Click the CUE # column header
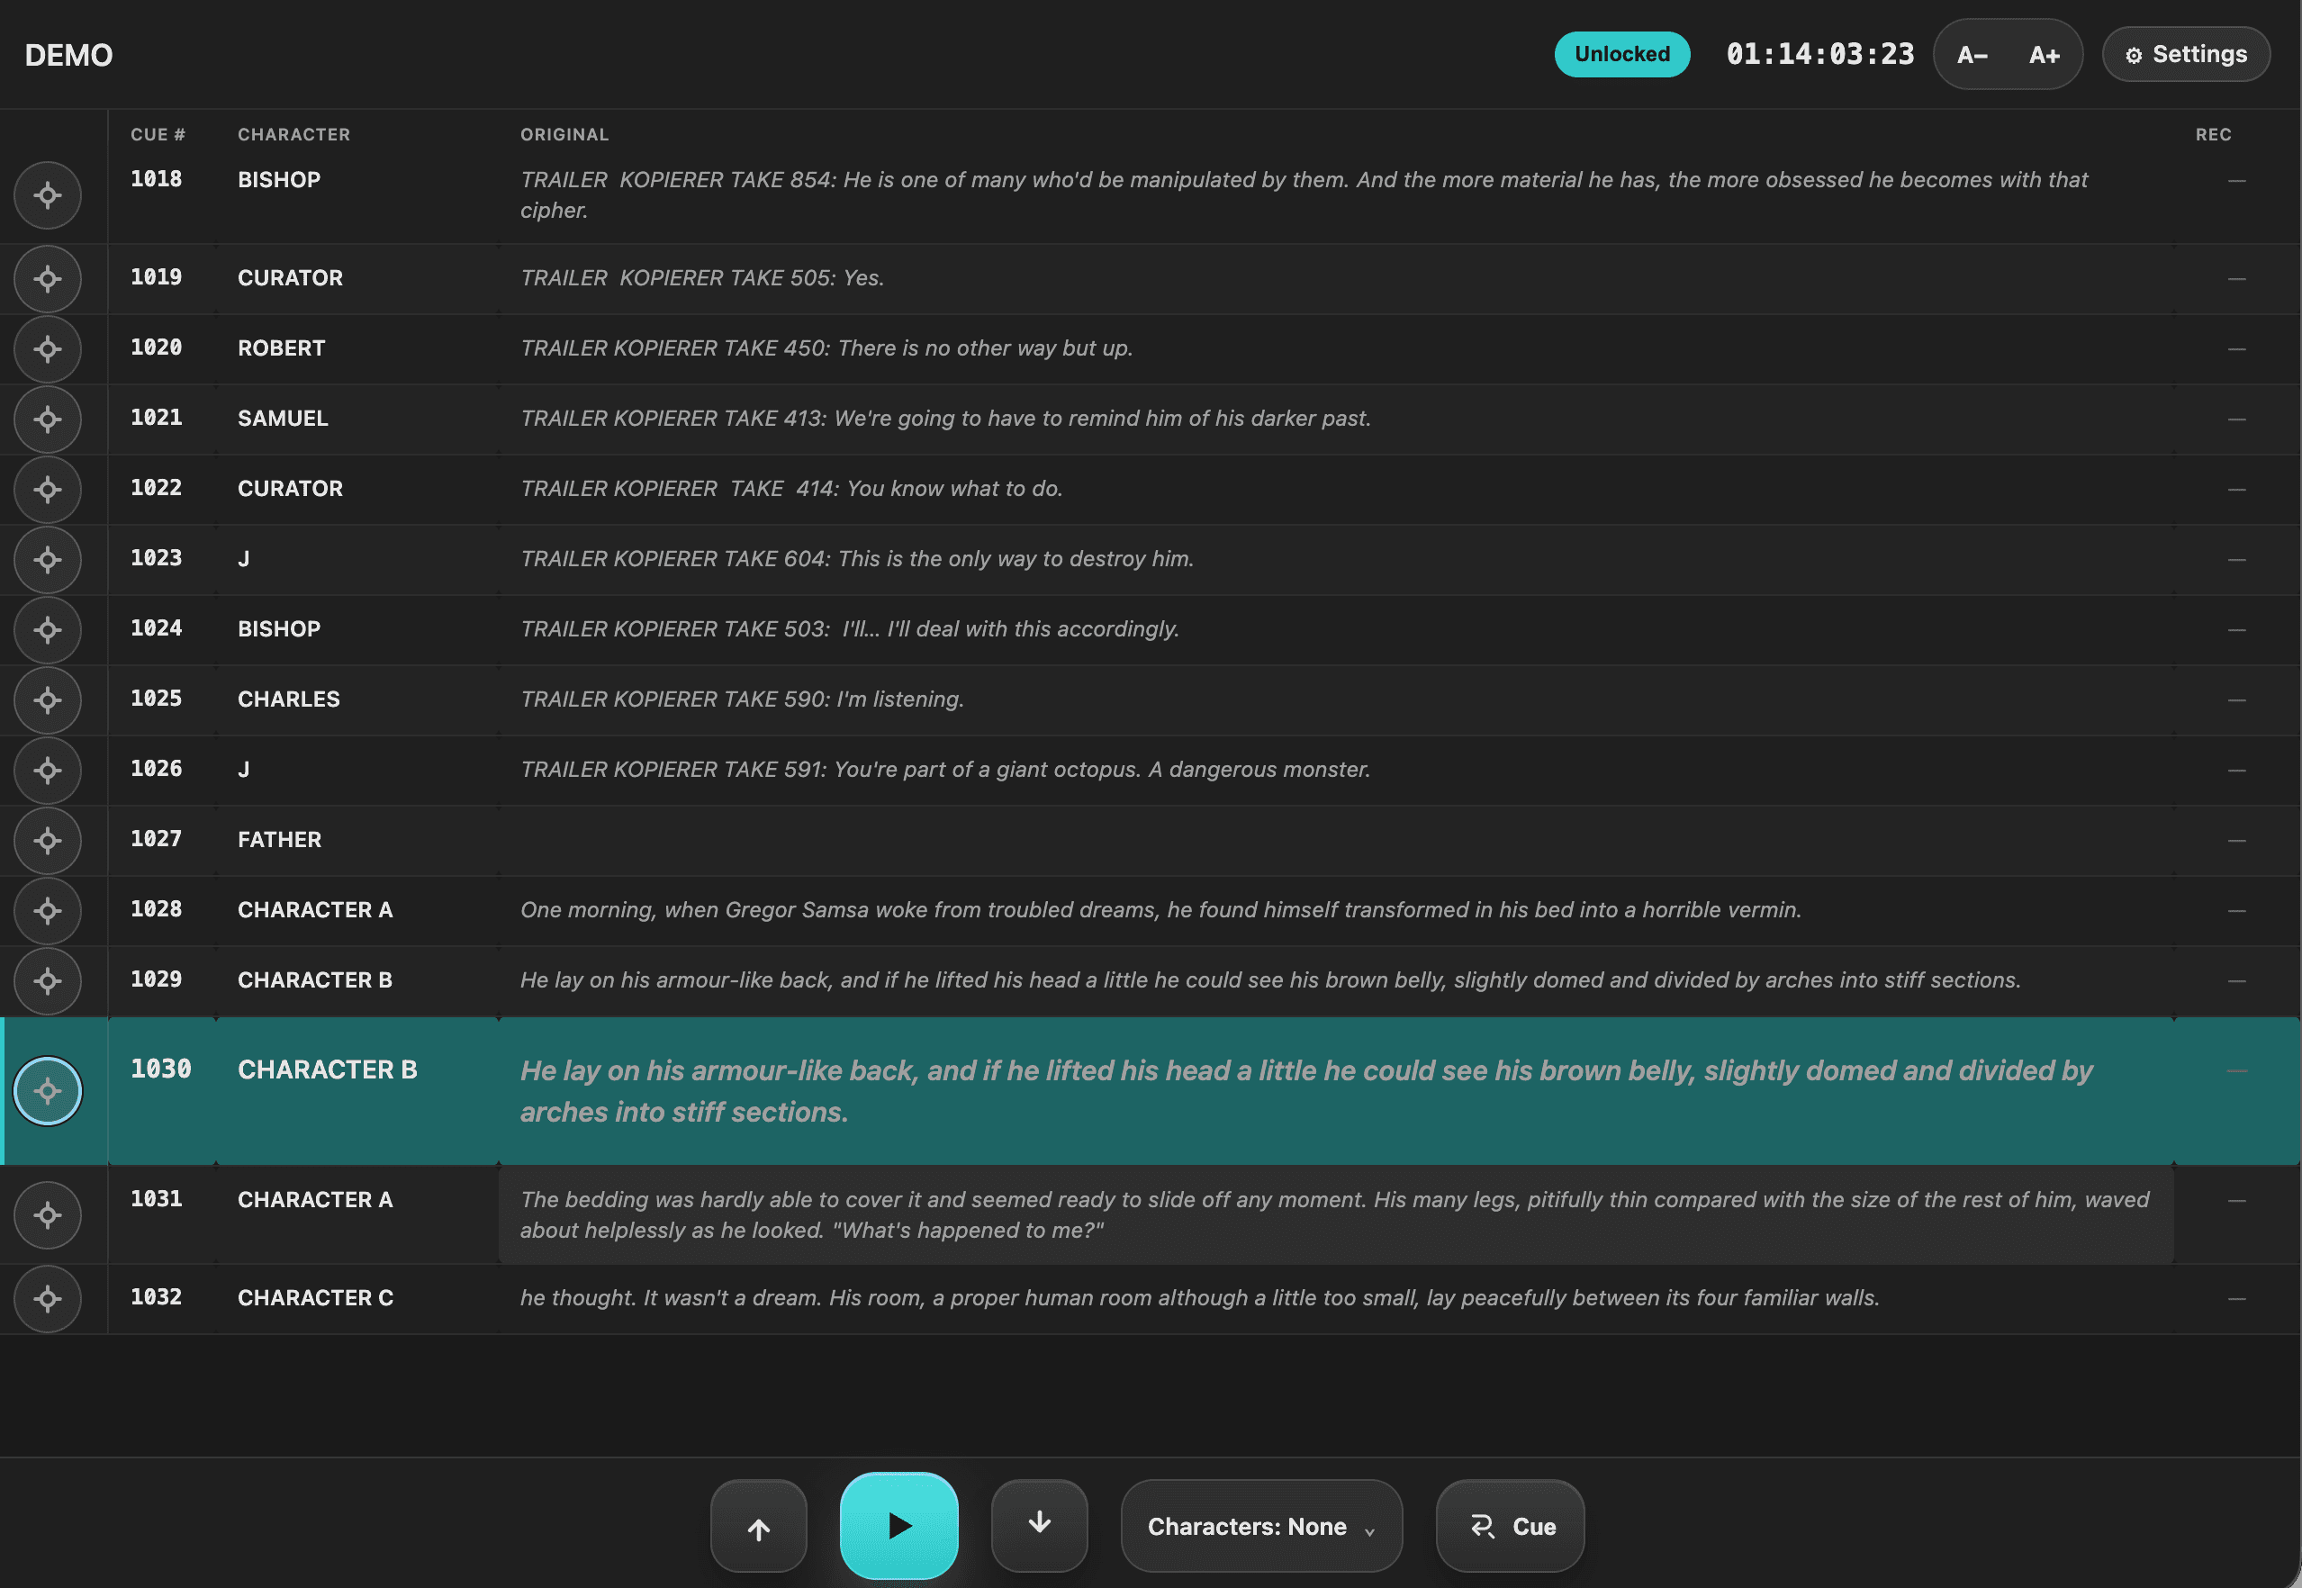 pos(158,134)
